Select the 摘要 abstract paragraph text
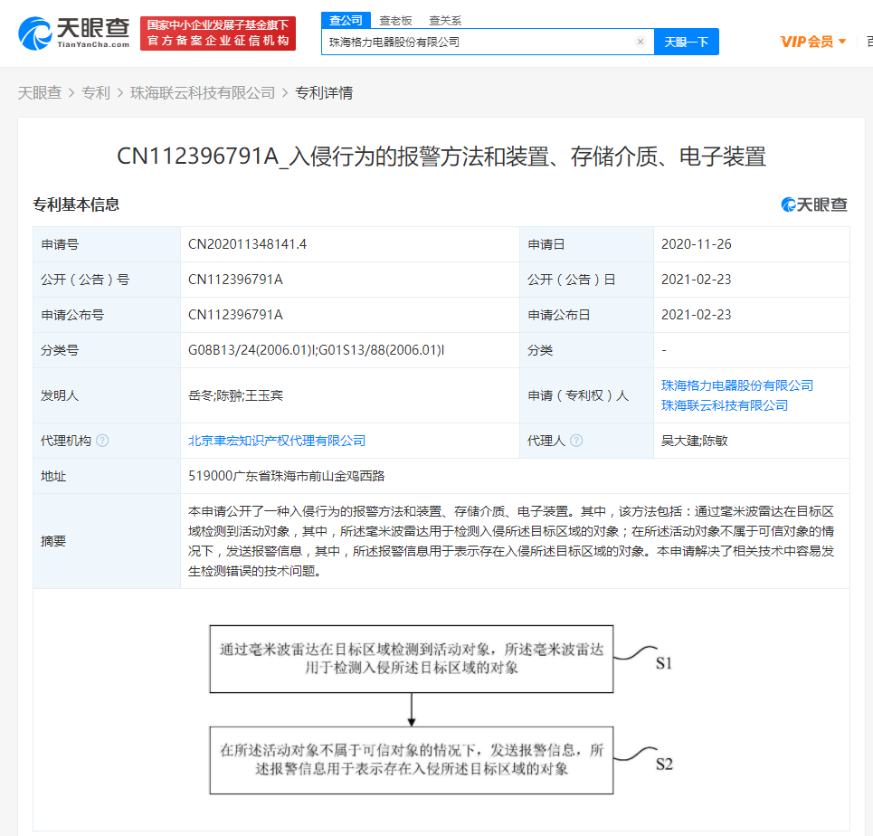Screen dimensions: 873x836 pyautogui.click(x=511, y=541)
